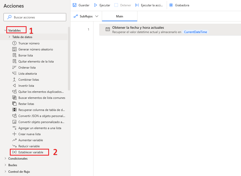This screenshot has width=241, height=176.
Task: Choose the Ordenar lista action
Action: pyautogui.click(x=29, y=67)
